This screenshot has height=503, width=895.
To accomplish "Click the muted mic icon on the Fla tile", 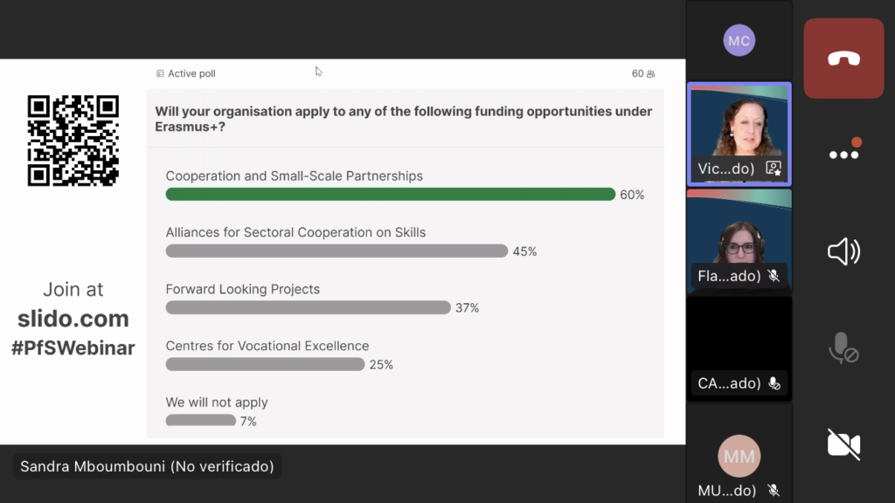I will pos(774,276).
